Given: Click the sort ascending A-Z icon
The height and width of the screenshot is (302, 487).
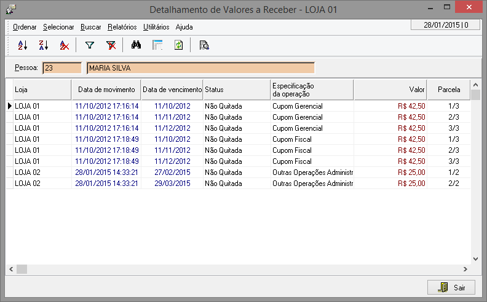Looking at the screenshot, I should (23, 45).
